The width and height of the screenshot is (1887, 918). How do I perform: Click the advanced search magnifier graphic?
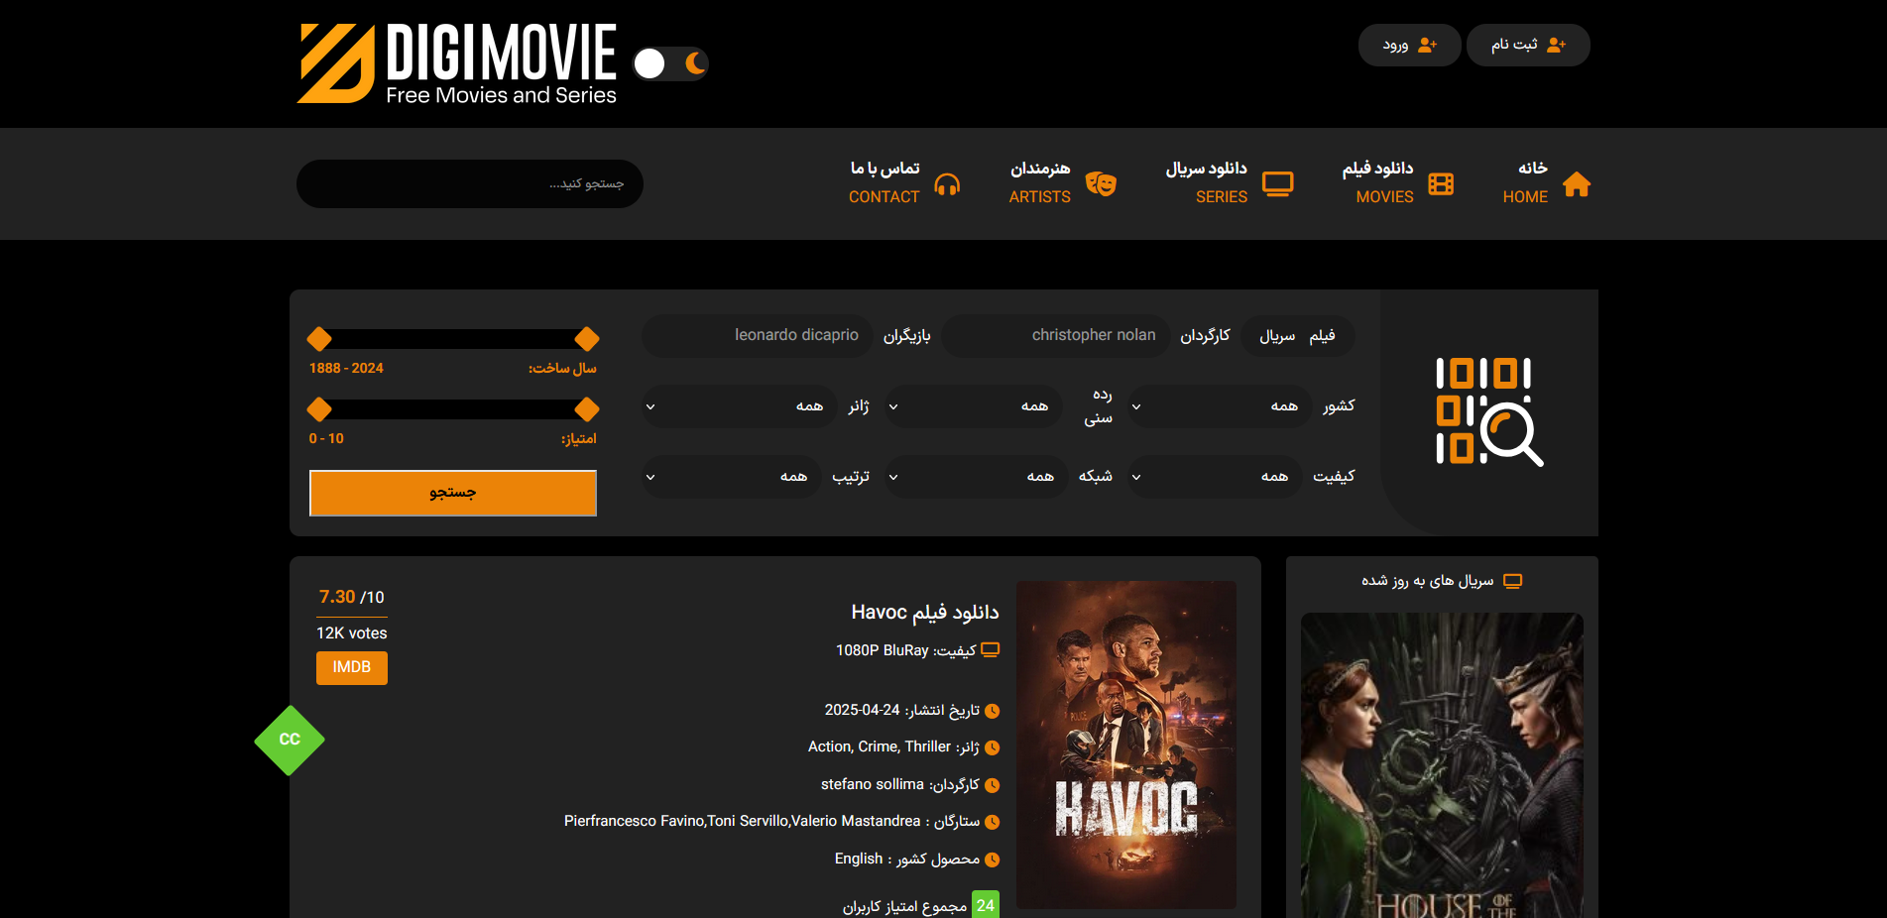pos(1489,411)
